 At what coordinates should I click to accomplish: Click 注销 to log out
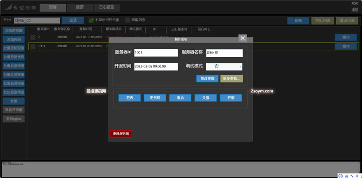355,9
